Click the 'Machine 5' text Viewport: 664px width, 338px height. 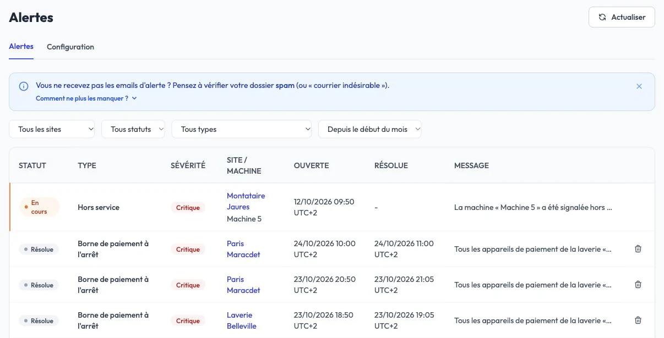click(x=244, y=219)
